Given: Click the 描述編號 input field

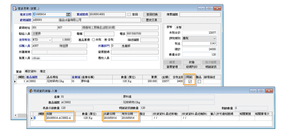Looking at the screenshot, I should pos(149,40).
